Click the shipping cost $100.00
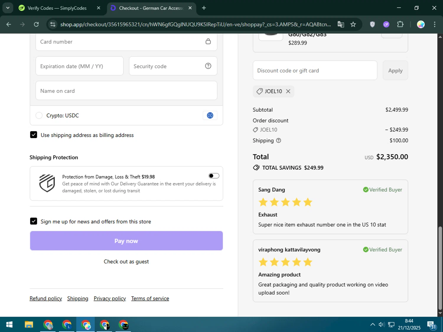 [399, 140]
